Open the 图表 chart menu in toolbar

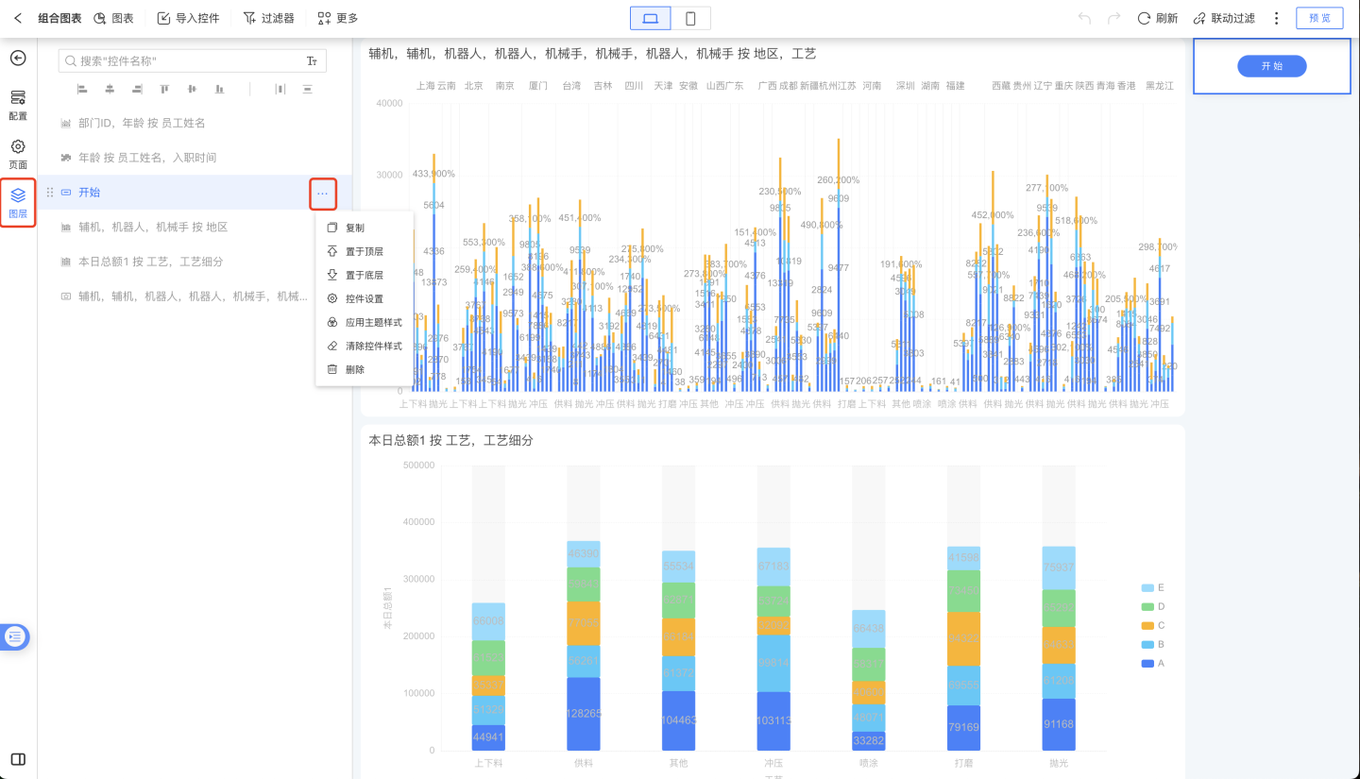pyautogui.click(x=113, y=18)
